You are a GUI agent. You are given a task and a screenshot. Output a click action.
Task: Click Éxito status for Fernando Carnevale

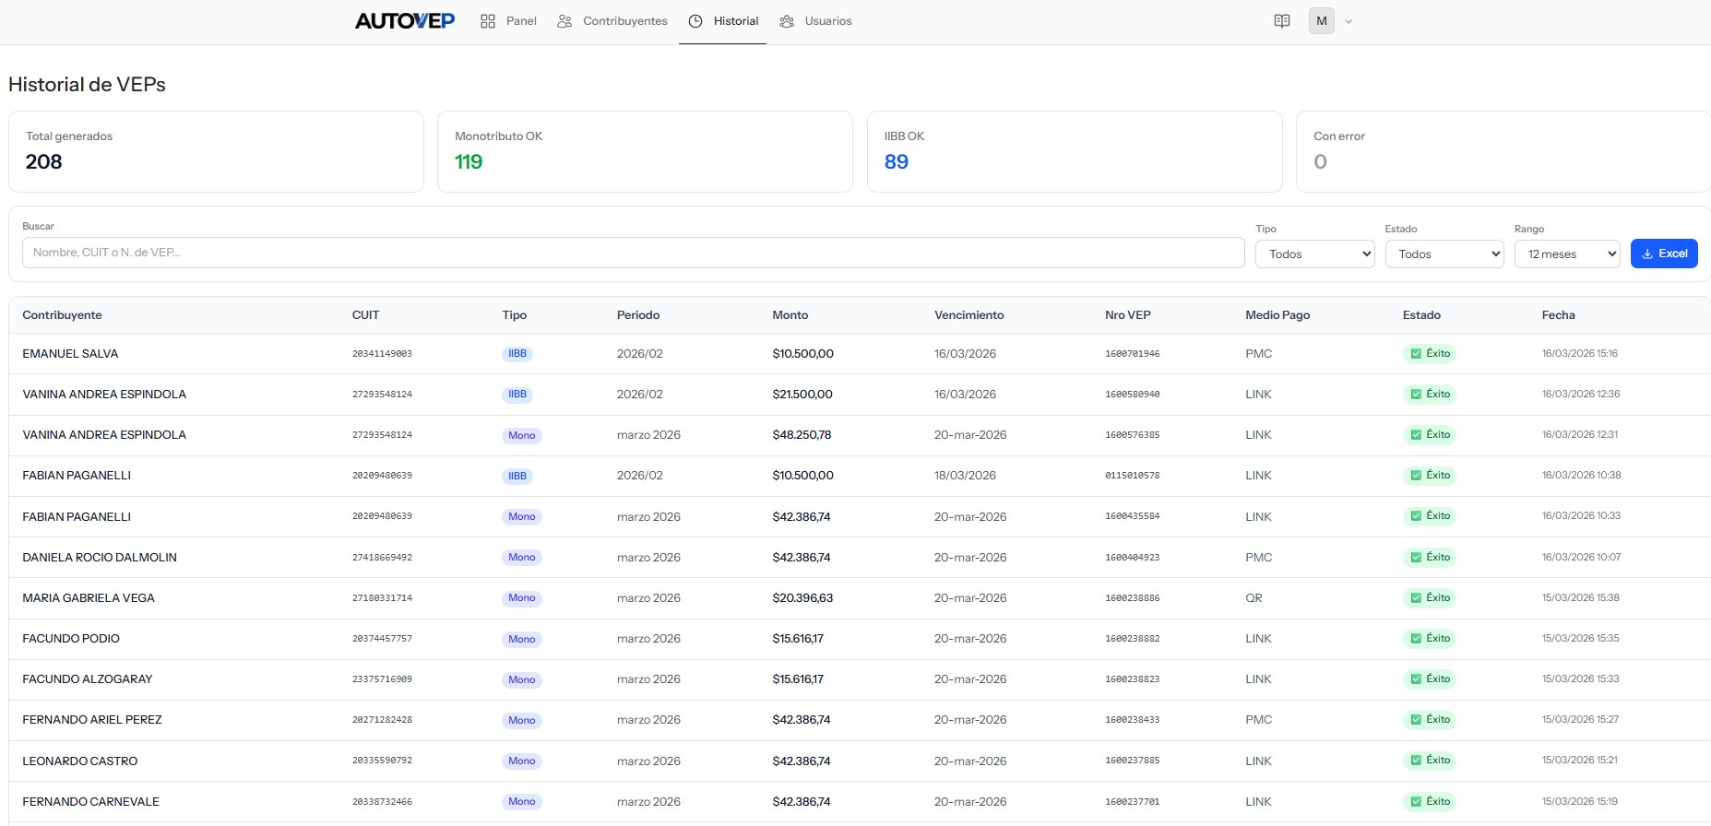click(x=1429, y=801)
